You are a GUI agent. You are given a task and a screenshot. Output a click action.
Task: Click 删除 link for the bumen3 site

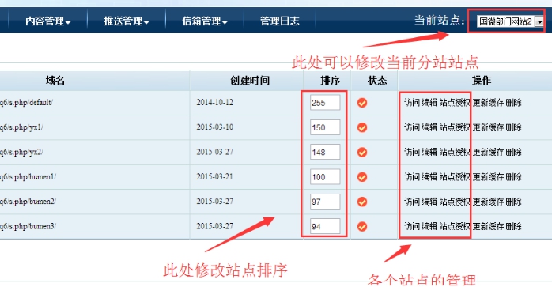[x=513, y=226]
